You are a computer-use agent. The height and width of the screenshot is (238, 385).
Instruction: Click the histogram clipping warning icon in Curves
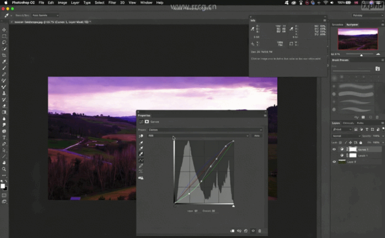click(141, 178)
